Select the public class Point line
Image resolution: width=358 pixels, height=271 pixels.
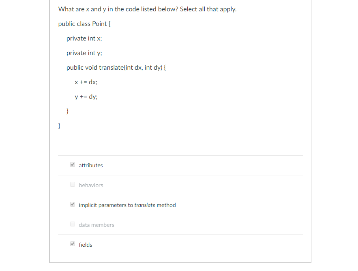(x=84, y=23)
